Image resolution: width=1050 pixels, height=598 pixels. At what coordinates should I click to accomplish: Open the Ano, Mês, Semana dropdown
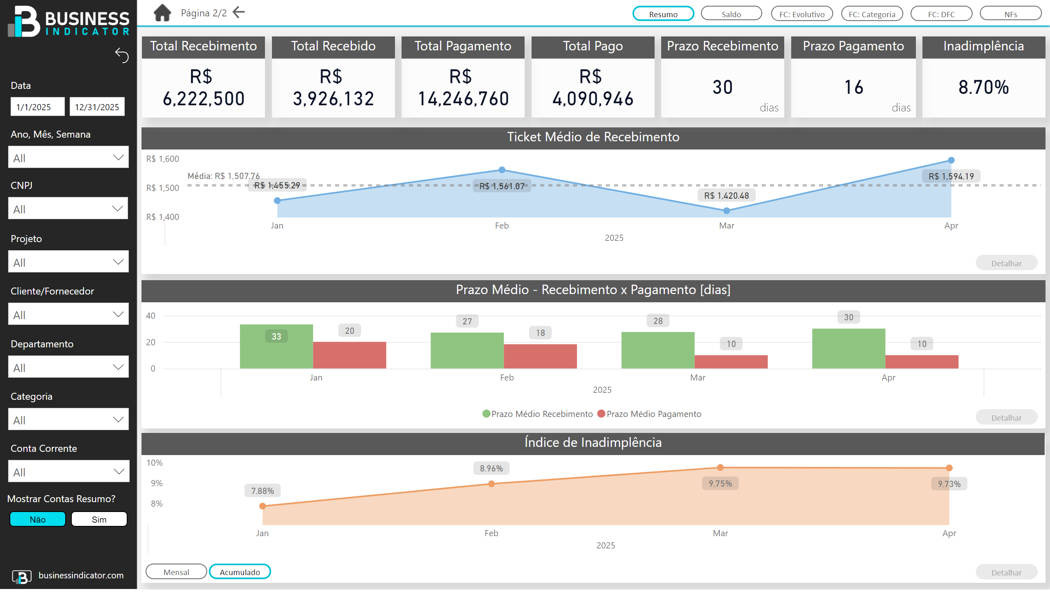click(68, 158)
